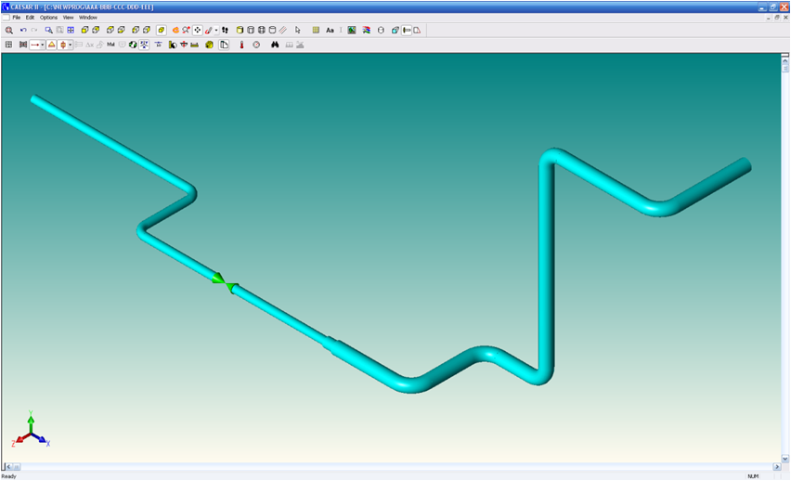Open the dropdown next to the red arrow
This screenshot has height=481, width=791.
pyautogui.click(x=43, y=45)
